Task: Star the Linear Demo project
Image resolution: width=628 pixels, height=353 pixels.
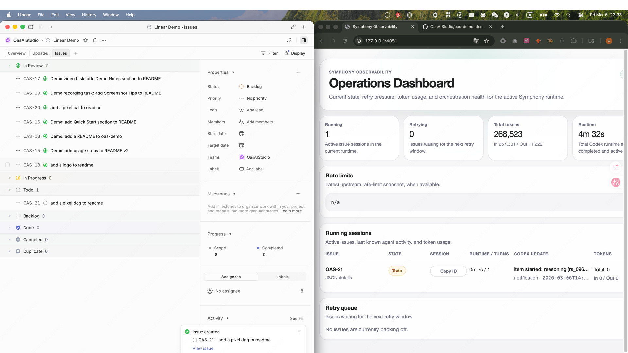Action: [85, 40]
